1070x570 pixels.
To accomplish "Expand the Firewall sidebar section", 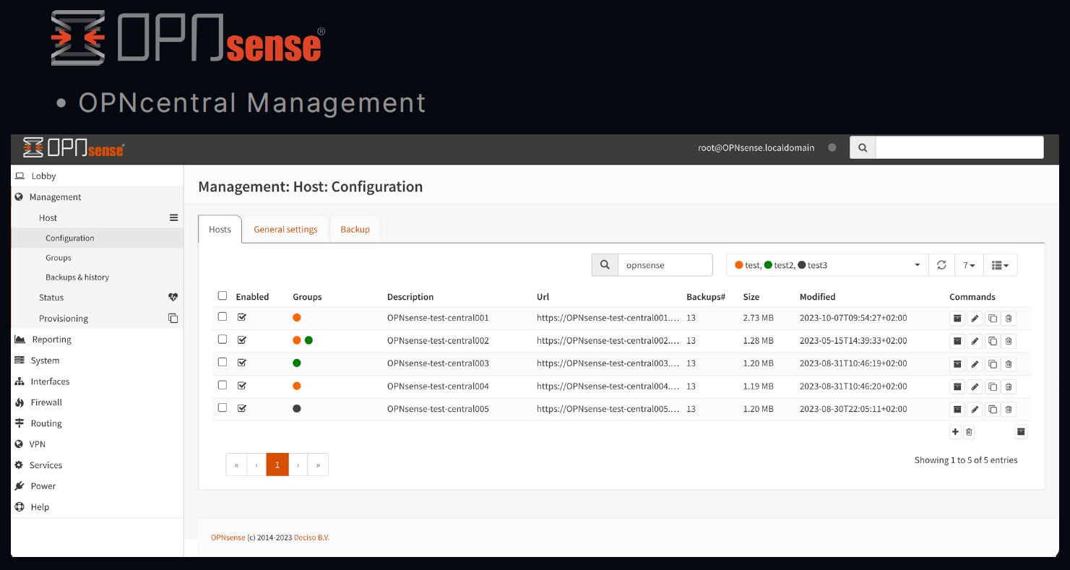I will tap(97, 402).
